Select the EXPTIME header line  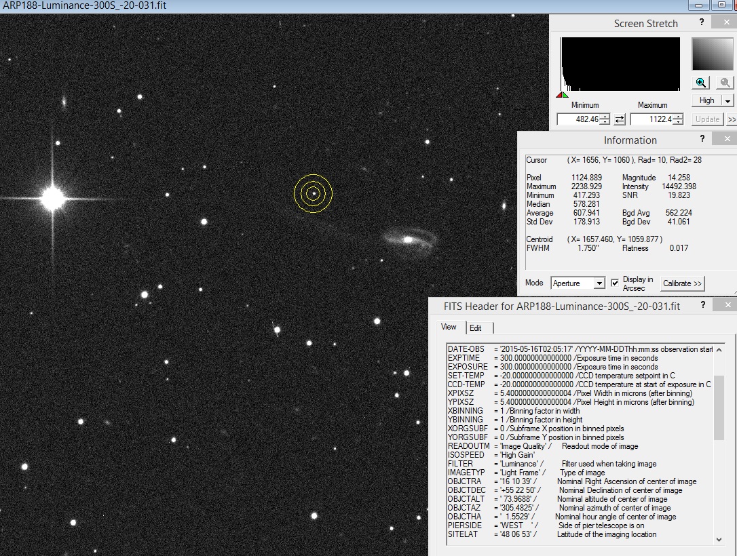(552, 358)
